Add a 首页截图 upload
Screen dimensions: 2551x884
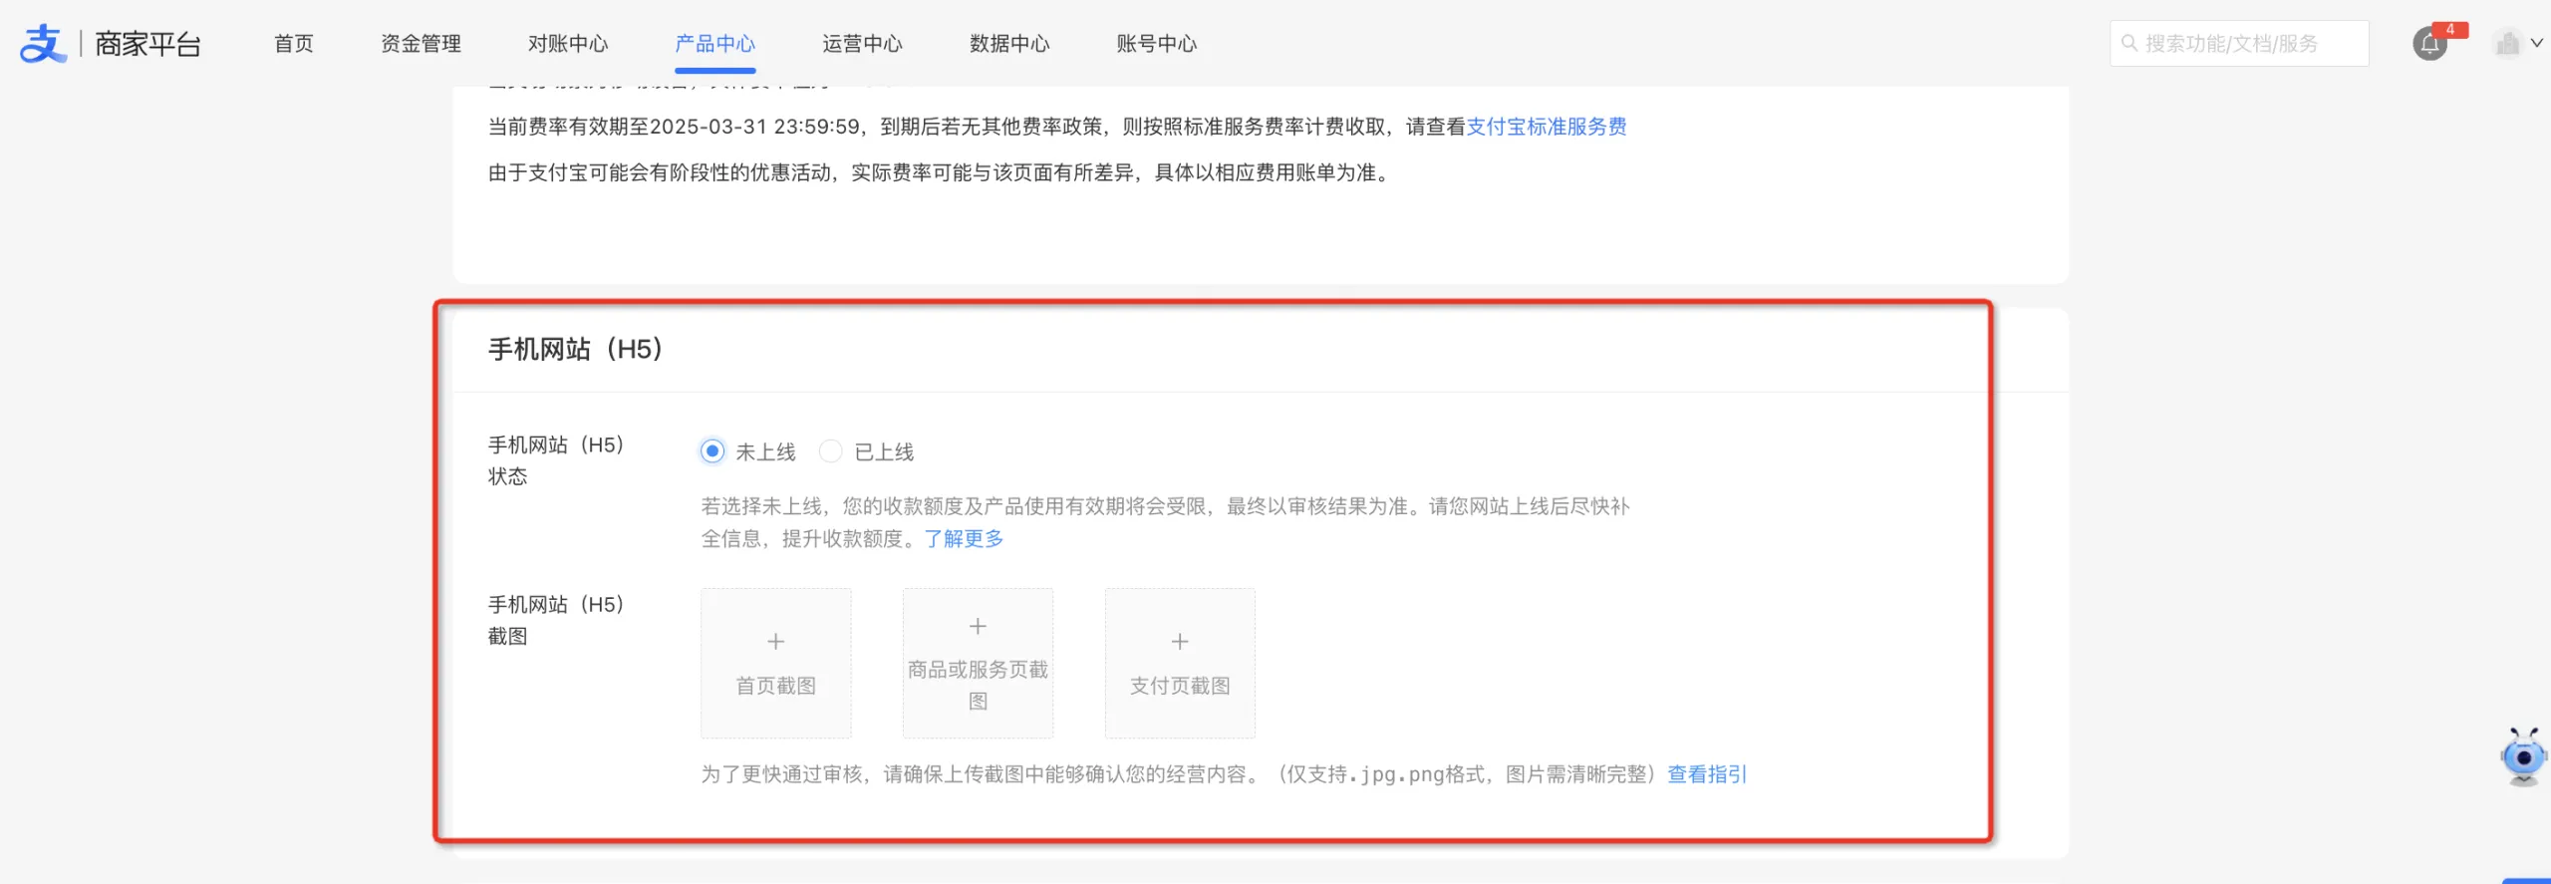(775, 663)
